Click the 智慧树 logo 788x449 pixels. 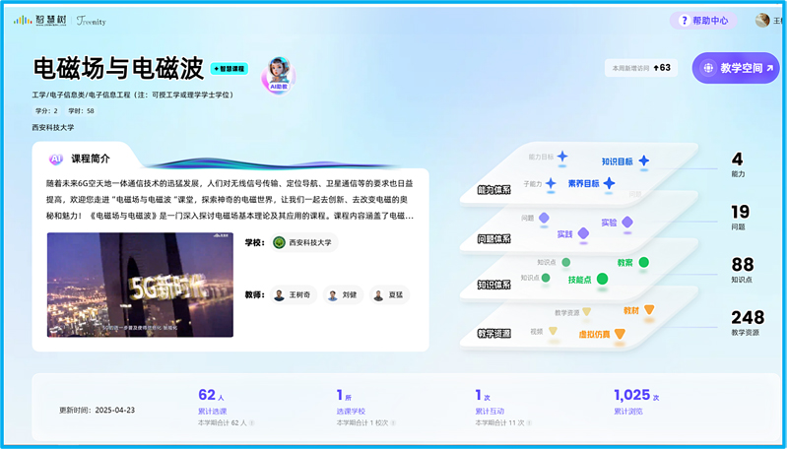click(36, 20)
